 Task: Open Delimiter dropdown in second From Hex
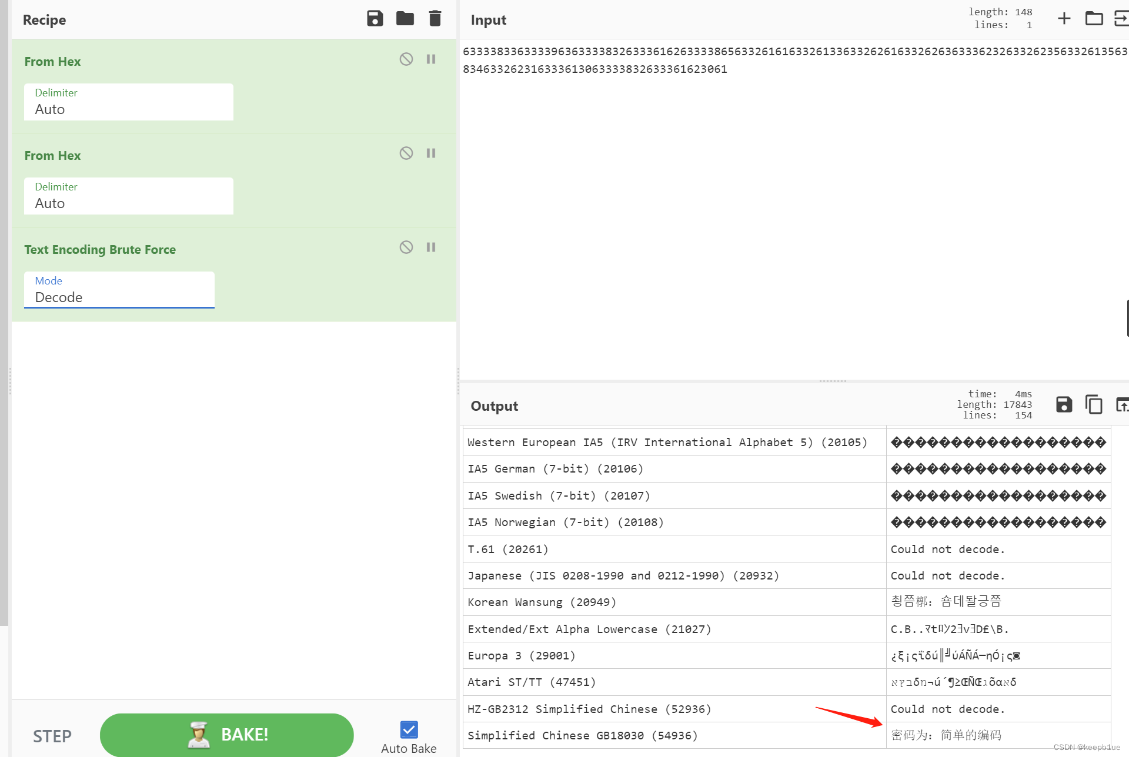click(129, 196)
